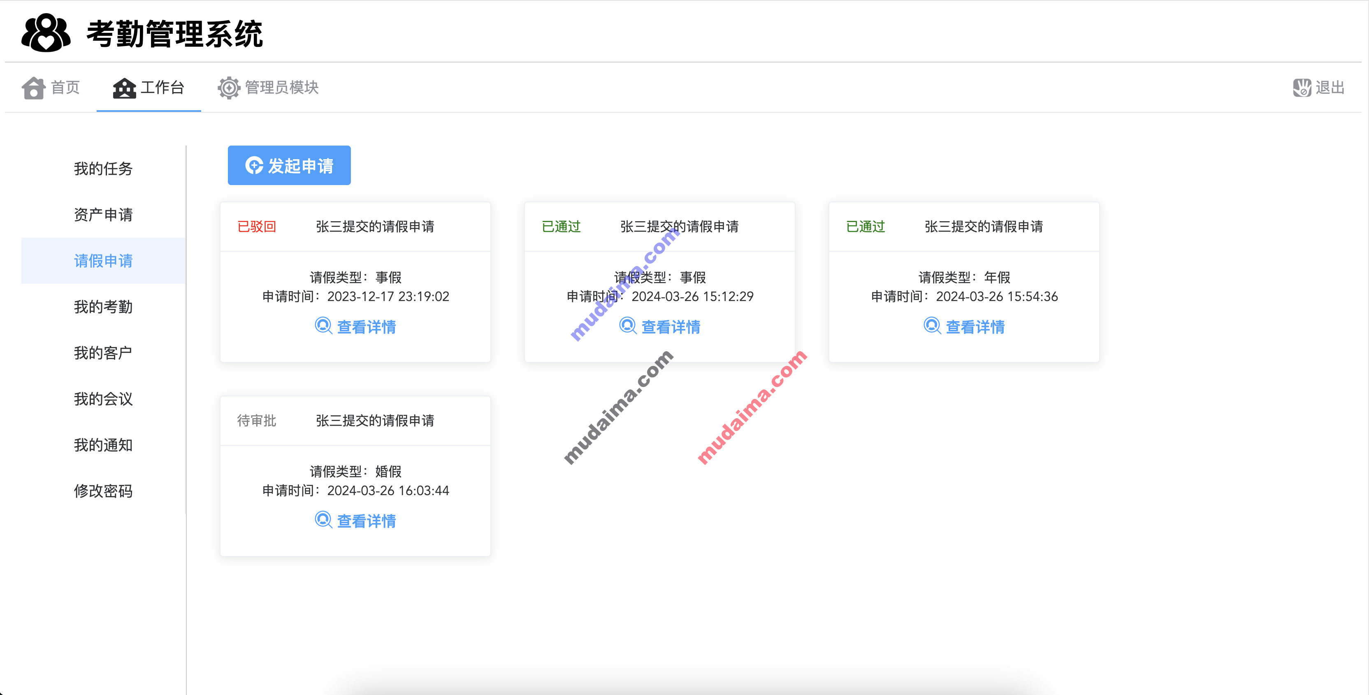Click 退出 to log out
Image resolution: width=1369 pixels, height=695 pixels.
1319,88
